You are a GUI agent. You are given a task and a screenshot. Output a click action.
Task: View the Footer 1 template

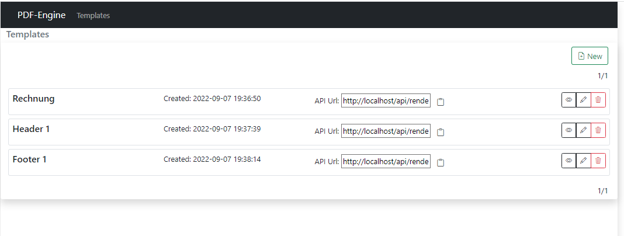click(568, 161)
